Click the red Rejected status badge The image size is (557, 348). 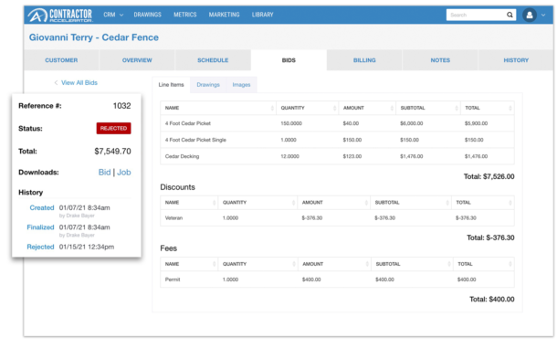113,128
